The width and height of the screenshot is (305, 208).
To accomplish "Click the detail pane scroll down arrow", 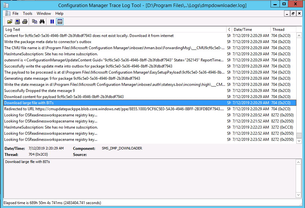I will pyautogui.click(x=298, y=195).
